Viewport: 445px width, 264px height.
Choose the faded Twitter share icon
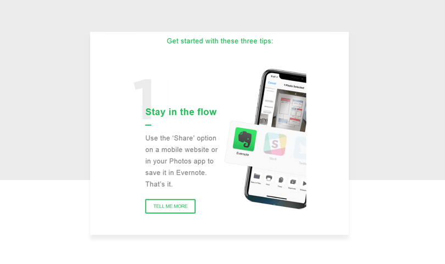pyautogui.click(x=301, y=148)
